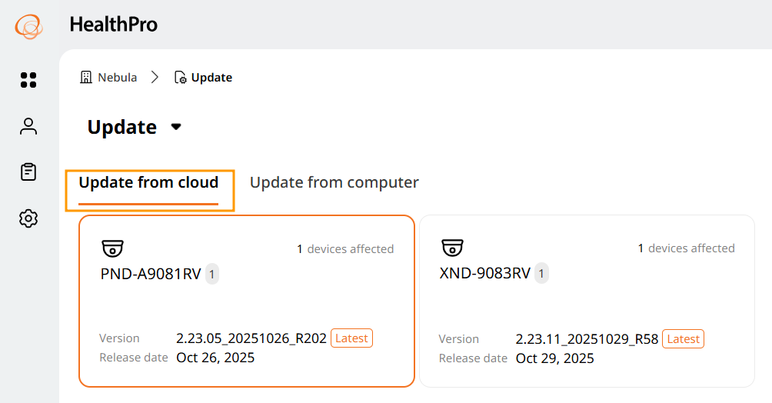Click the HealthPro orange logo icon
This screenshot has height=403, width=772.
pyautogui.click(x=28, y=25)
